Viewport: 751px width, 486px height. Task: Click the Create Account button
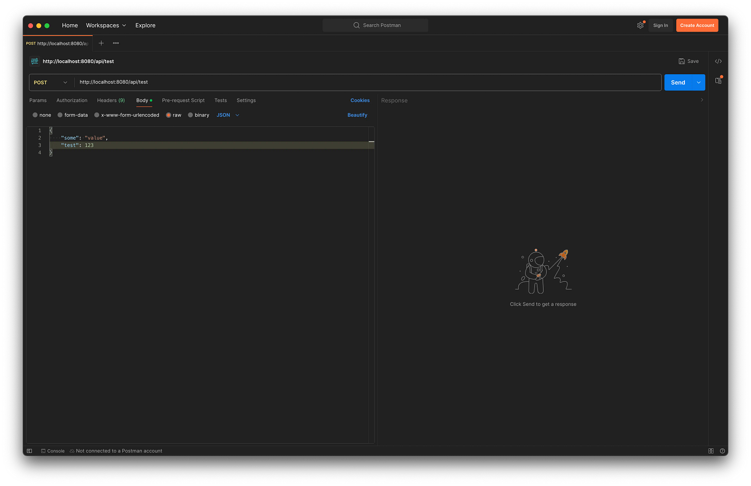697,25
